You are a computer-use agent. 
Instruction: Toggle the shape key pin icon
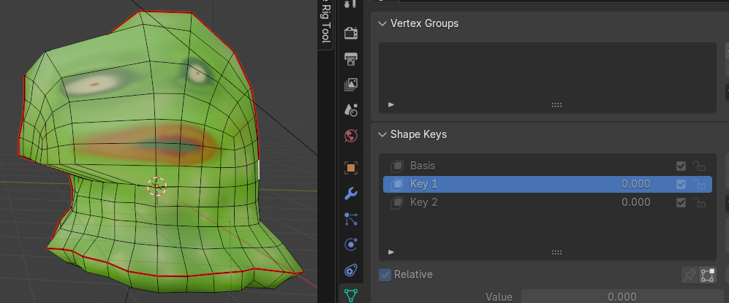690,275
